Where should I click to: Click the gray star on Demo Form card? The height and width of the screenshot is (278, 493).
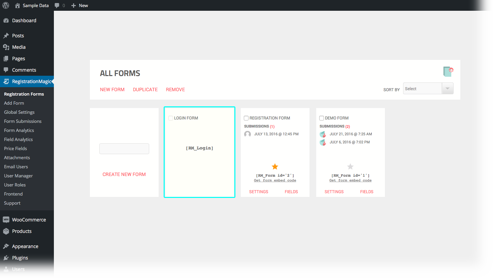pyautogui.click(x=350, y=167)
